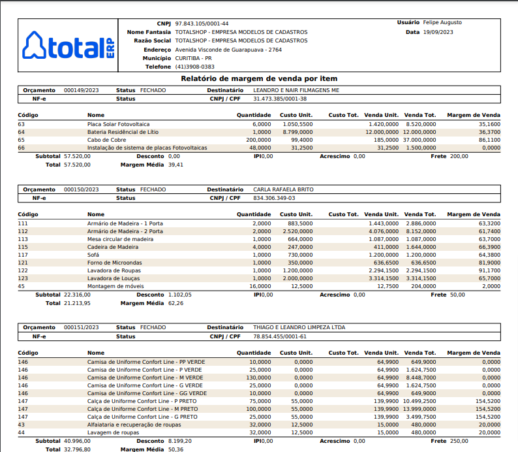Click the date 19/09/2023
This screenshot has height=452, width=518.
[438, 33]
